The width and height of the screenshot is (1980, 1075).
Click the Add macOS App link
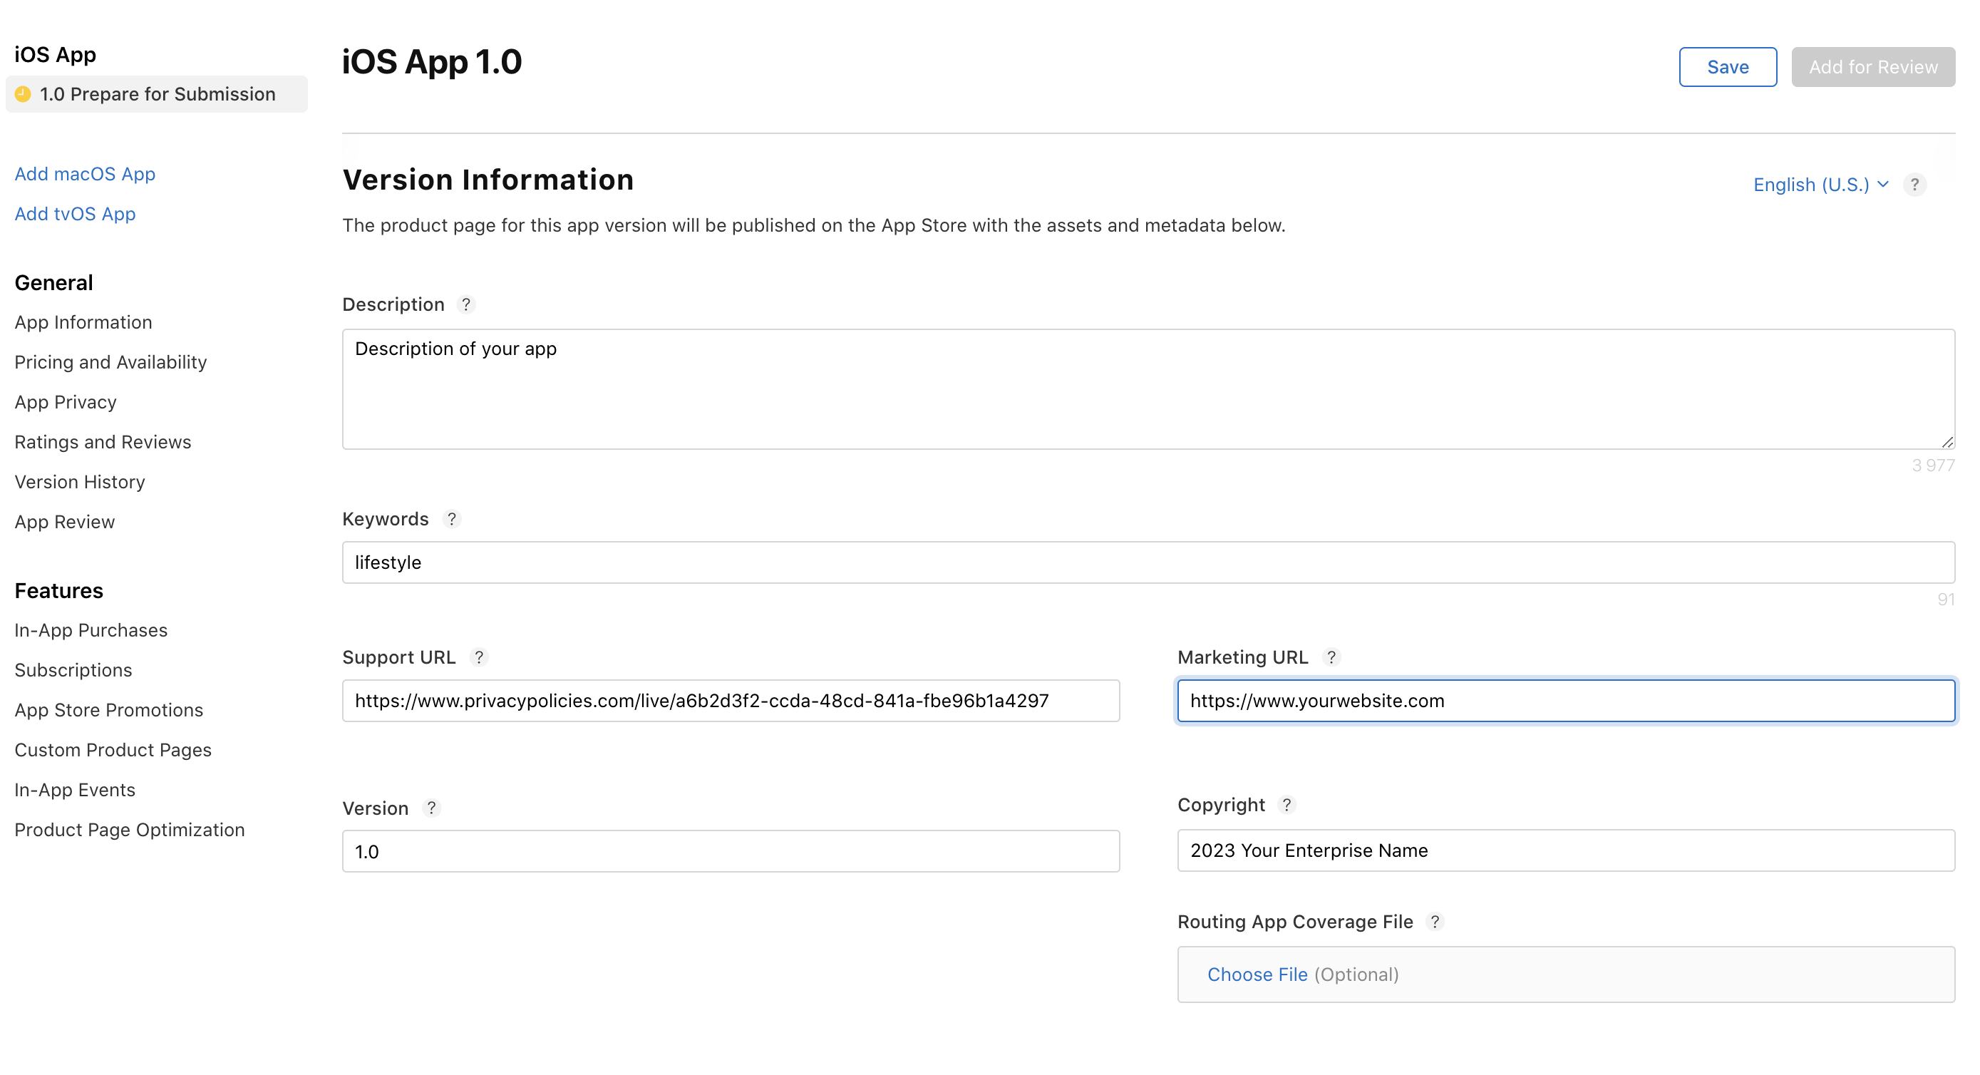coord(85,174)
